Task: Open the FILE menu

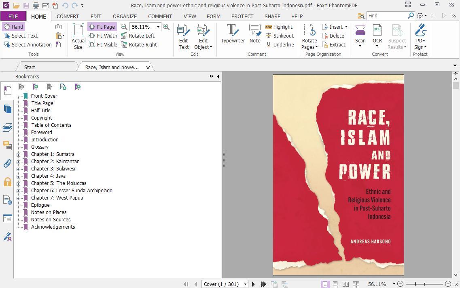Action: pos(13,17)
